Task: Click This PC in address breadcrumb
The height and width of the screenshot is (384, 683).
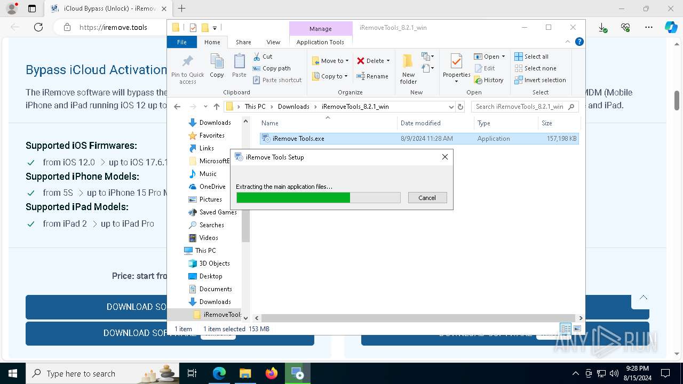Action: (x=255, y=107)
